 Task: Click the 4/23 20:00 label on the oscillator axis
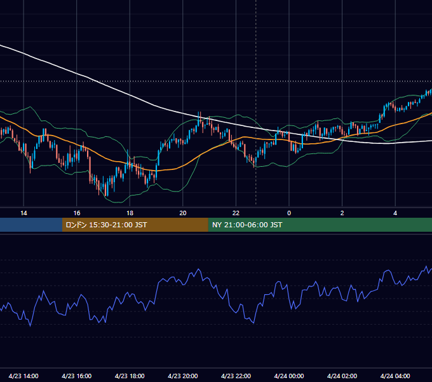[x=183, y=376]
